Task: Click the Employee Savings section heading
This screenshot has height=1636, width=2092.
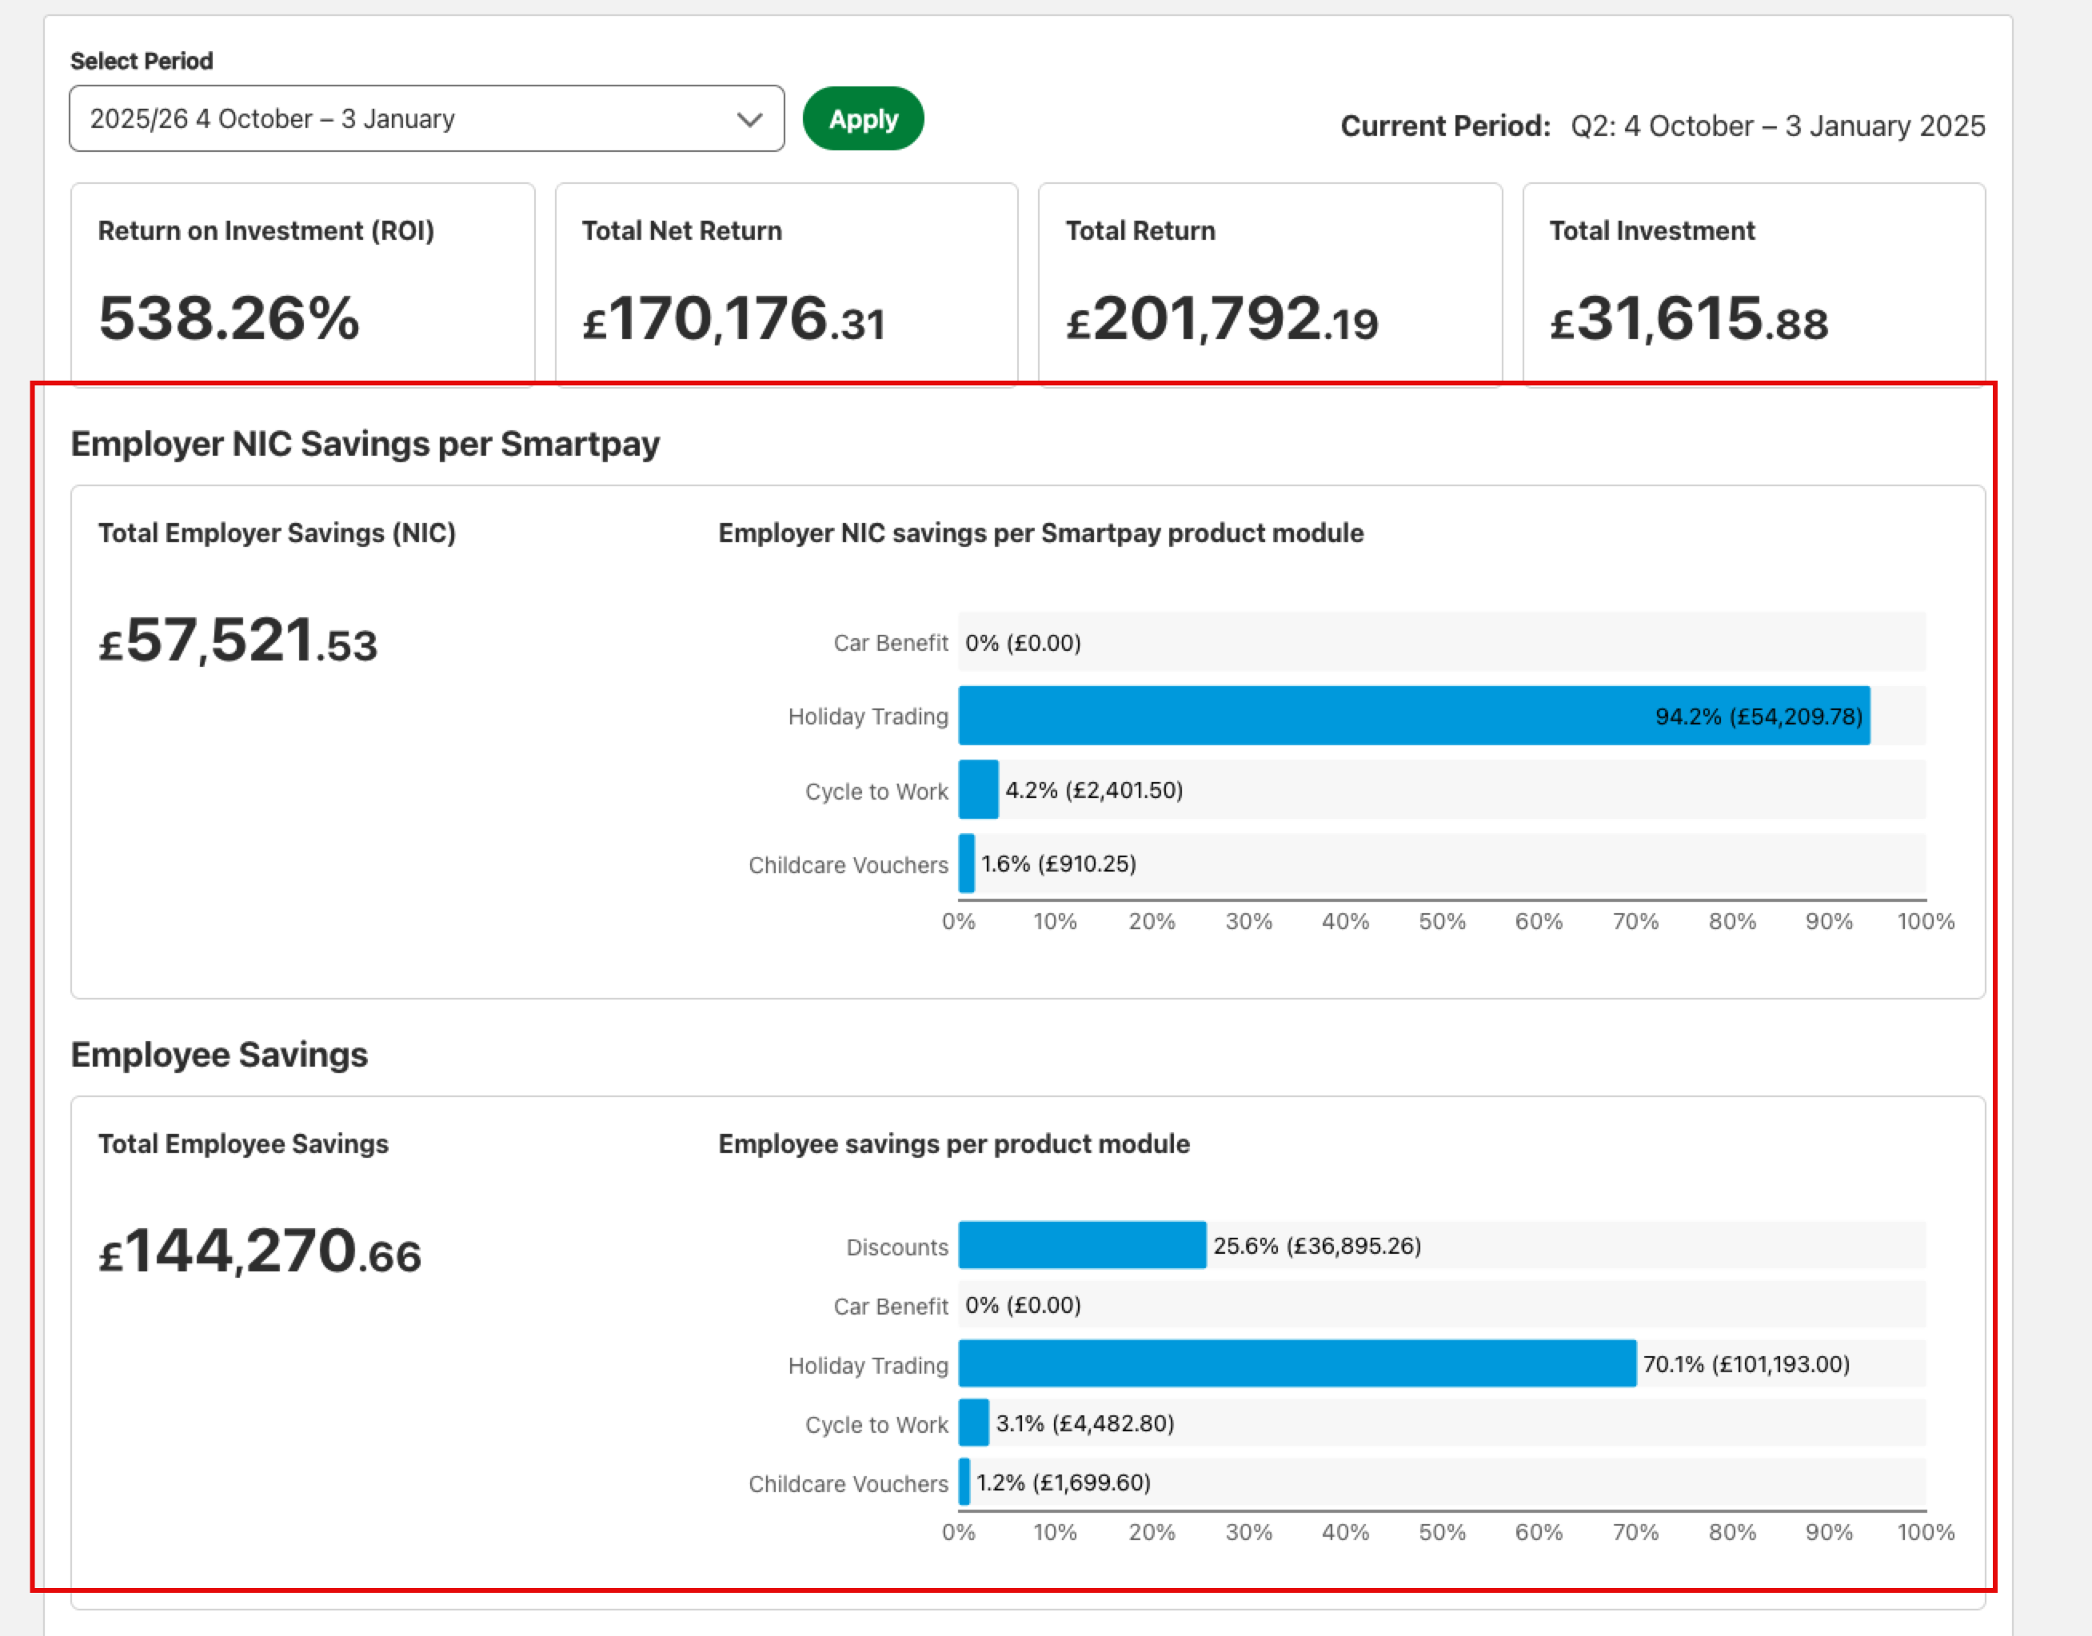Action: (x=219, y=1055)
